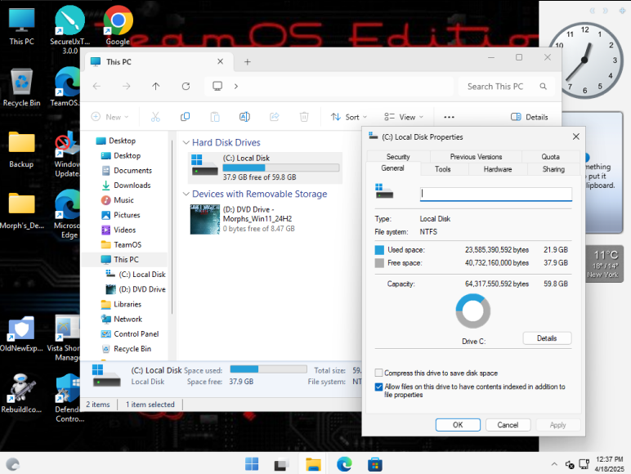
Task: Enable Compress this drive checkbox
Action: [378, 373]
